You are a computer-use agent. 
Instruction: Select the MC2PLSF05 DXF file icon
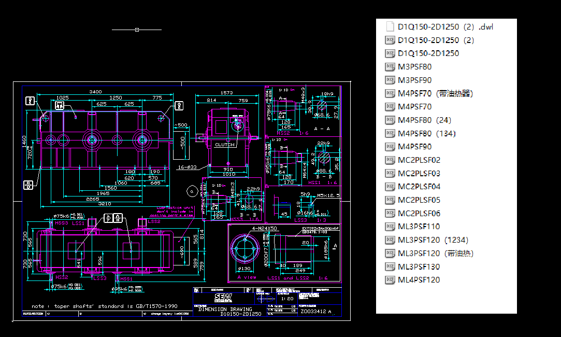click(x=390, y=200)
